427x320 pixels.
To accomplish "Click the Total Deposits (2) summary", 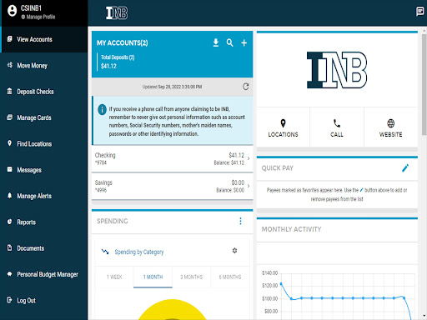I will [x=118, y=62].
